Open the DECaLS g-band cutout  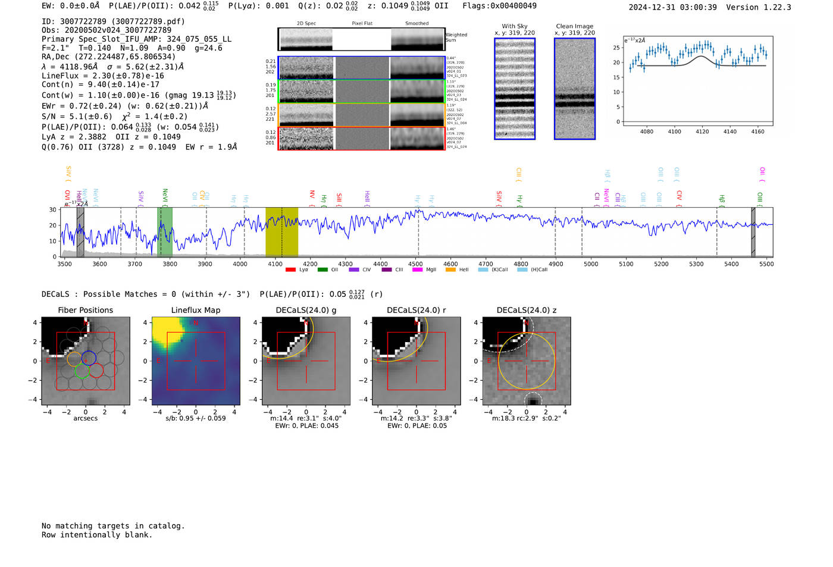pyautogui.click(x=306, y=361)
